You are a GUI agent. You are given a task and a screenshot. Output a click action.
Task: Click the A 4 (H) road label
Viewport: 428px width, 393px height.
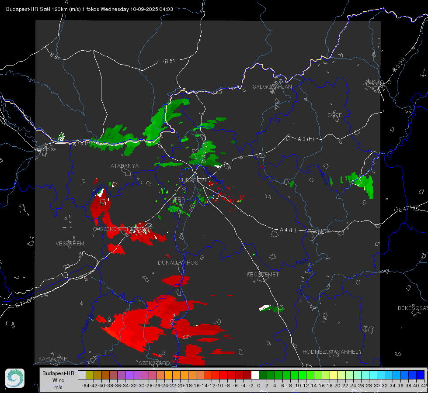coord(288,230)
